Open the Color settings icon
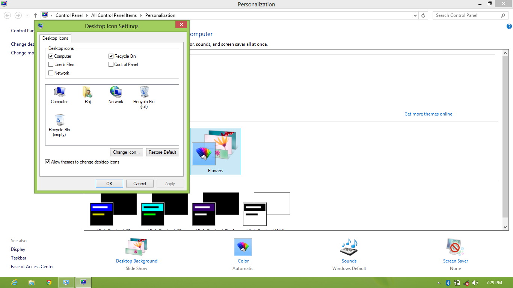 pos(243,247)
